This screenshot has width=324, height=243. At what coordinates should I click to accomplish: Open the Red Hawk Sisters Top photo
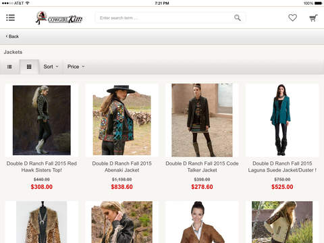tap(42, 120)
